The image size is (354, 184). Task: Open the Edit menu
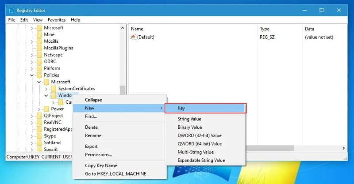[x=24, y=20]
